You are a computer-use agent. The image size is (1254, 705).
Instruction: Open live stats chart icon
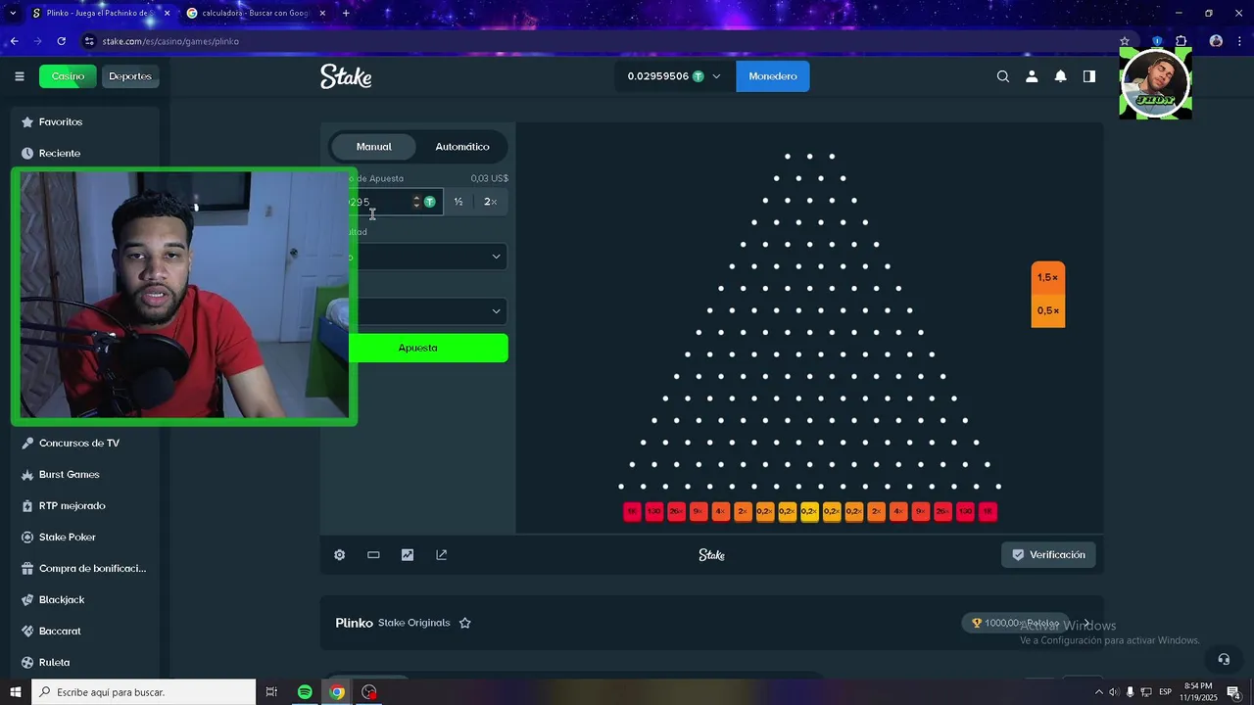pos(408,554)
